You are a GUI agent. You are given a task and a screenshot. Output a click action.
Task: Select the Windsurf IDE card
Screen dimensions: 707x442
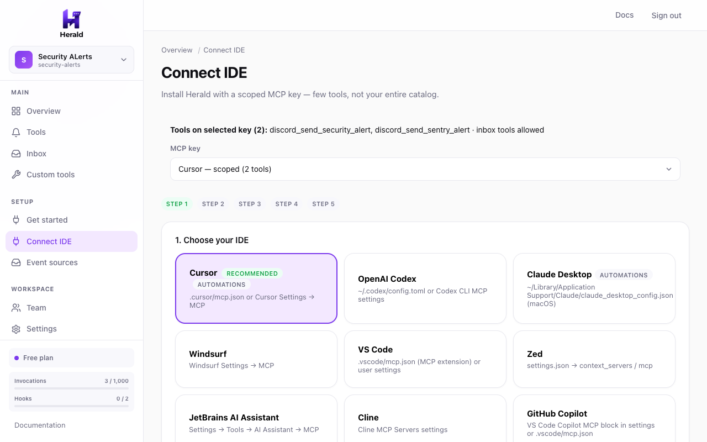[x=256, y=359]
